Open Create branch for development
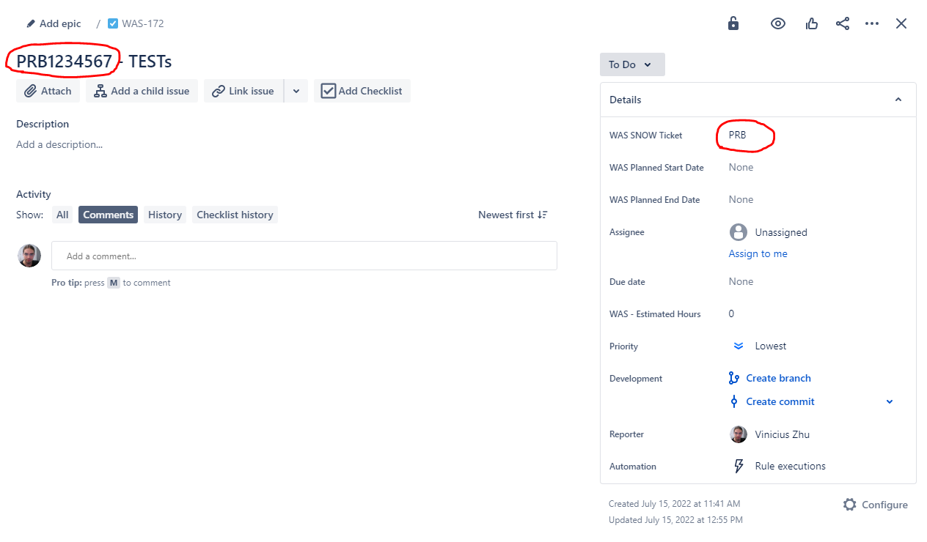 (x=778, y=378)
